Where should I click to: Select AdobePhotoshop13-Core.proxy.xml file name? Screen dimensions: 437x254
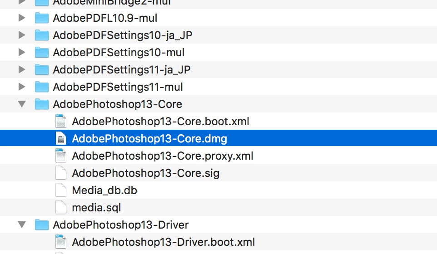(x=163, y=156)
